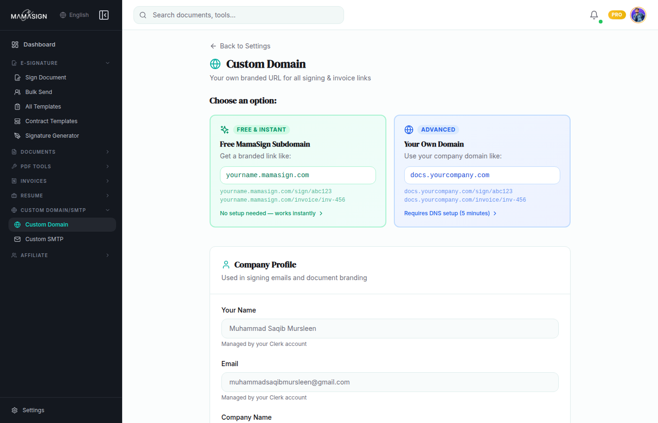Click the Your Name input field
This screenshot has height=423, width=658.
point(390,329)
